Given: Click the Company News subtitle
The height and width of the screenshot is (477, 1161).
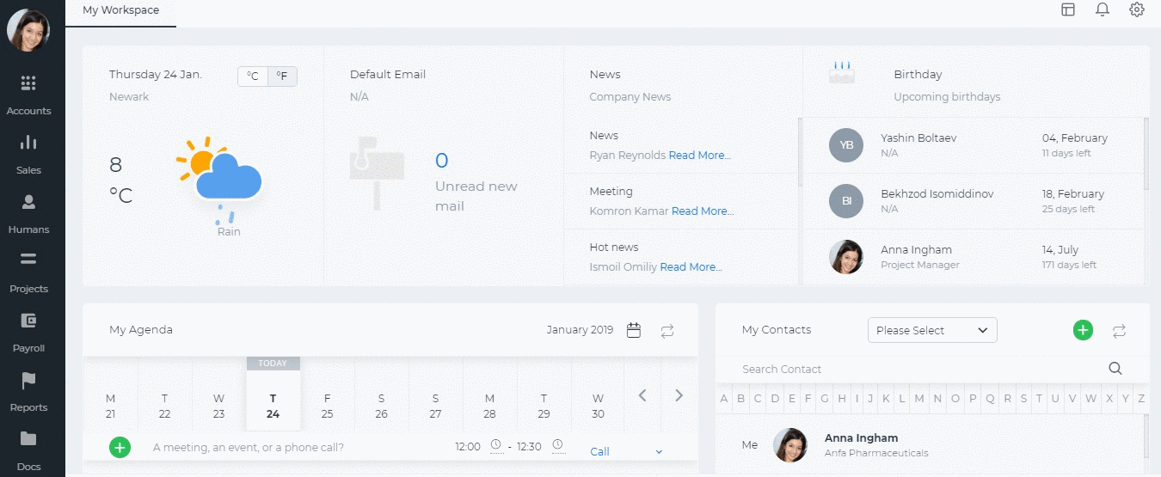Looking at the screenshot, I should pyautogui.click(x=630, y=97).
